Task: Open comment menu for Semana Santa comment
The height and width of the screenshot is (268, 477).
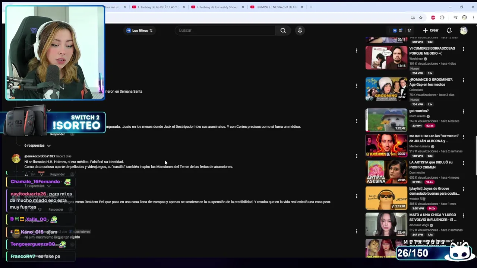Action: pyautogui.click(x=357, y=86)
